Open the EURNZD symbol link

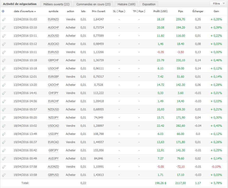click(53, 19)
